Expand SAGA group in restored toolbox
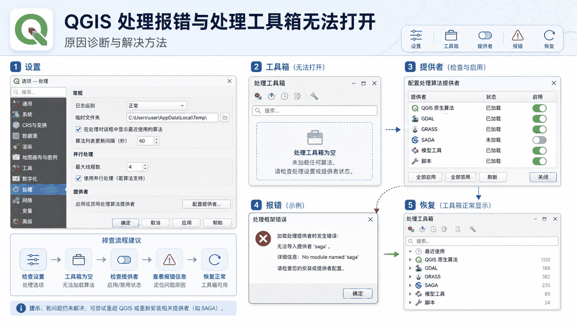 point(410,285)
